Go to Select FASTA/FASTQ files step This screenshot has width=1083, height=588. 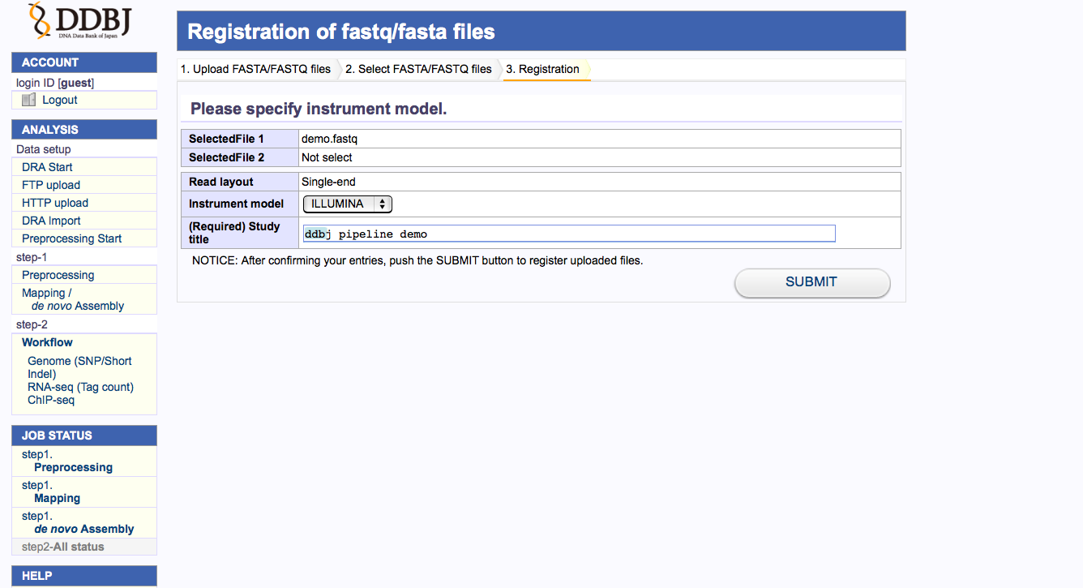point(418,70)
